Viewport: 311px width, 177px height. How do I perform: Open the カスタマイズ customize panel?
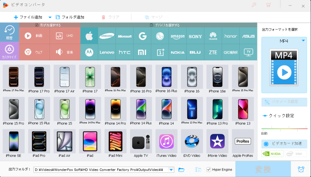9,51
